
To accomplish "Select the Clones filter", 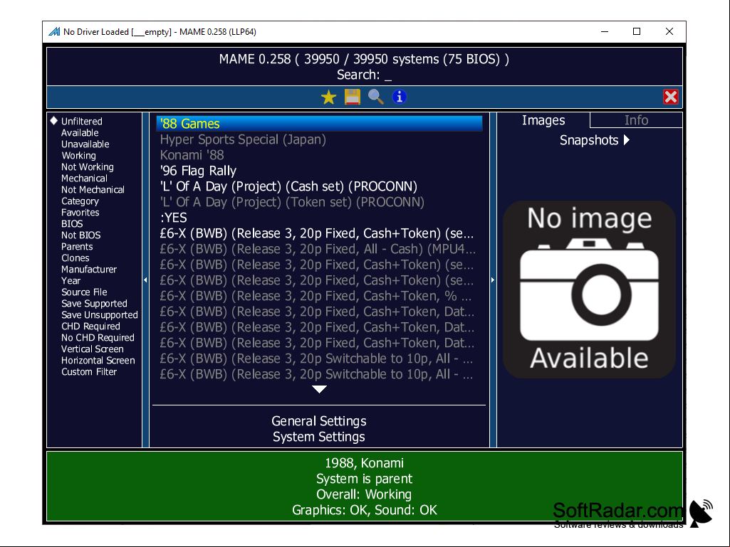I will (x=75, y=258).
